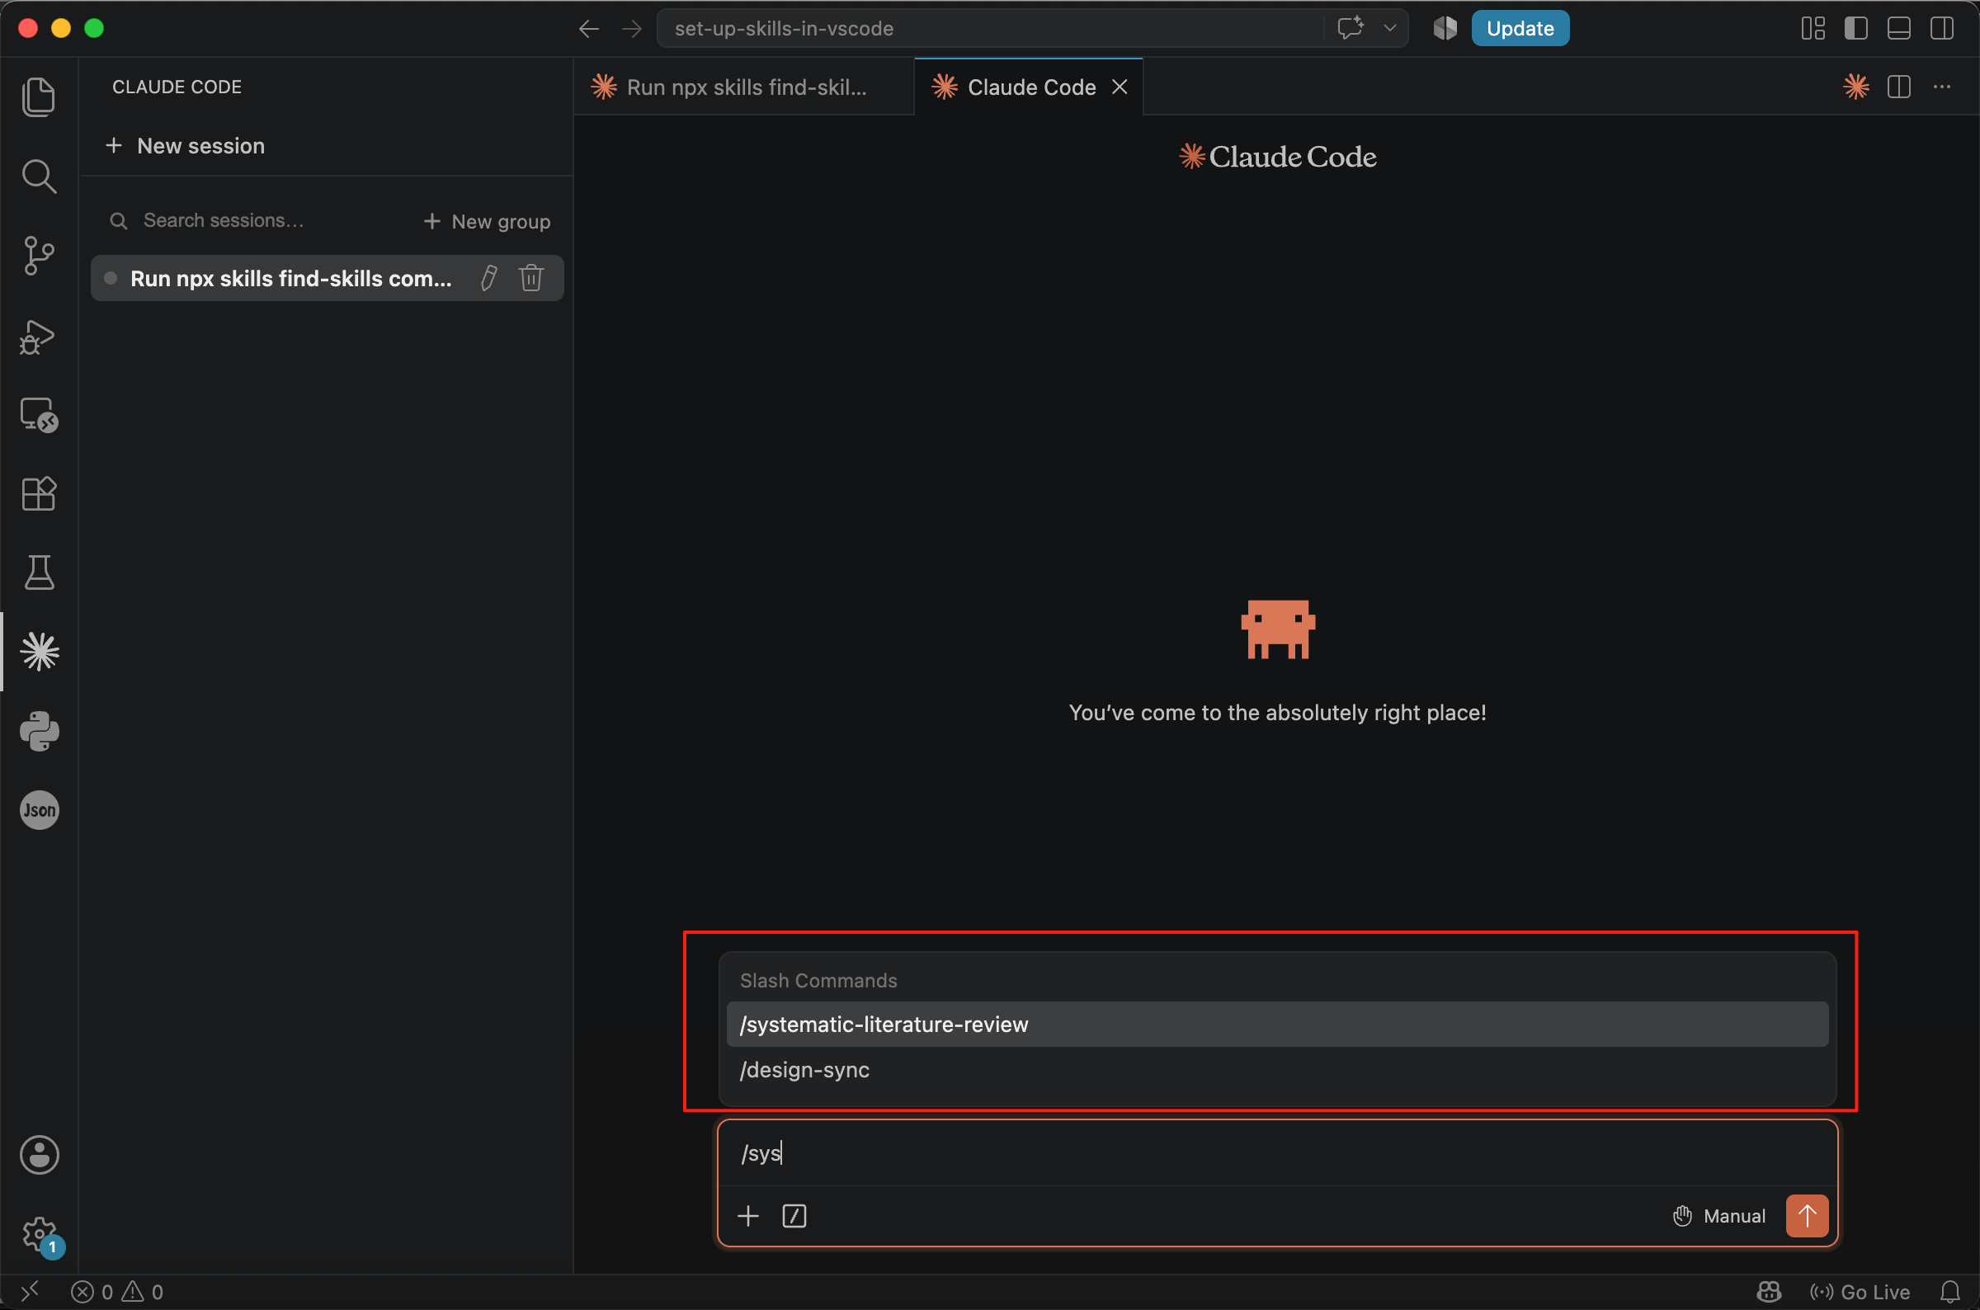Screen dimensions: 1980x1310
Task: Open the more actions ellipsis menu
Action: point(1941,87)
